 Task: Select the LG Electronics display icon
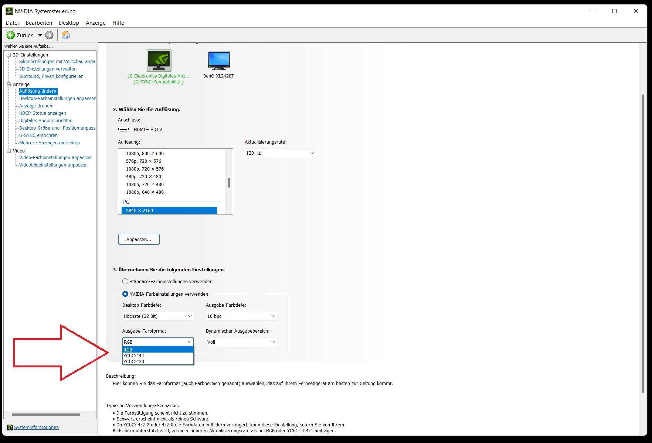tap(159, 61)
